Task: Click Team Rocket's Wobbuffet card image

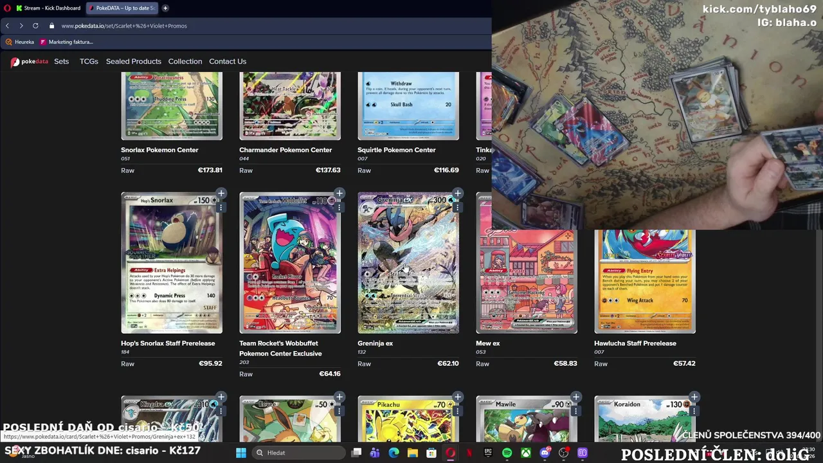Action: tap(290, 263)
